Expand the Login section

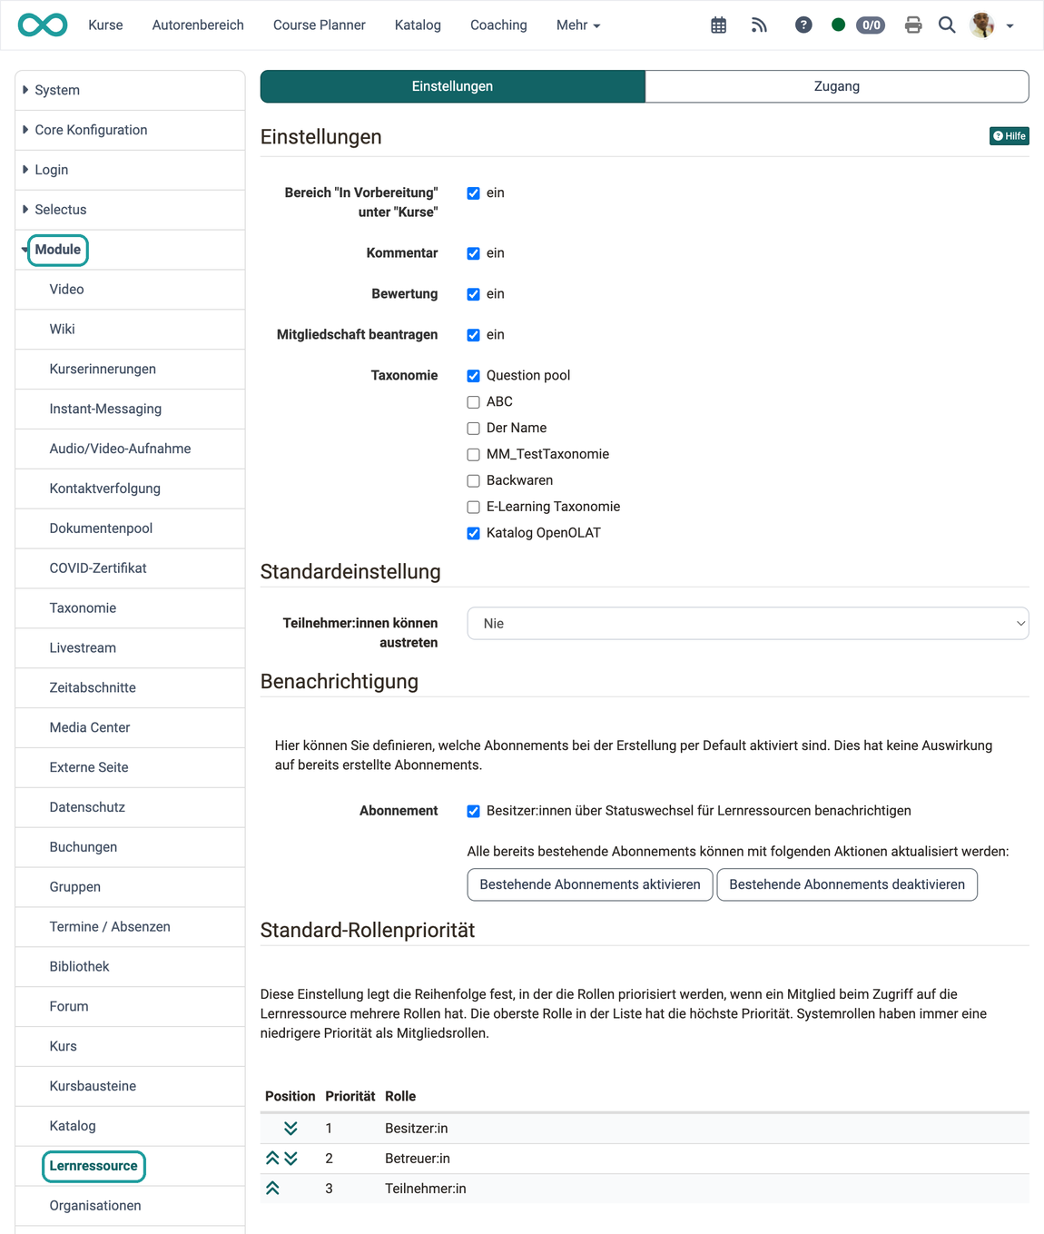point(130,170)
